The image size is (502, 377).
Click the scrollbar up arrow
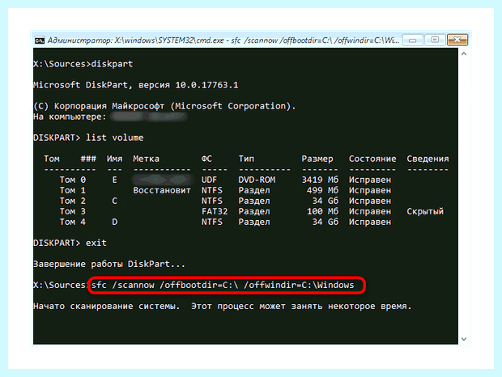pos(464,54)
